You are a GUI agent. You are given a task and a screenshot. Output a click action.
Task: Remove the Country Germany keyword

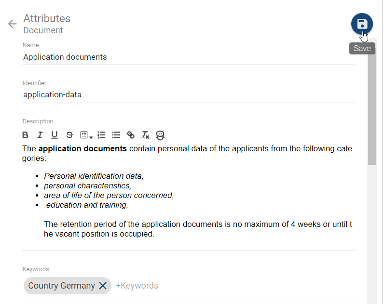(x=103, y=286)
